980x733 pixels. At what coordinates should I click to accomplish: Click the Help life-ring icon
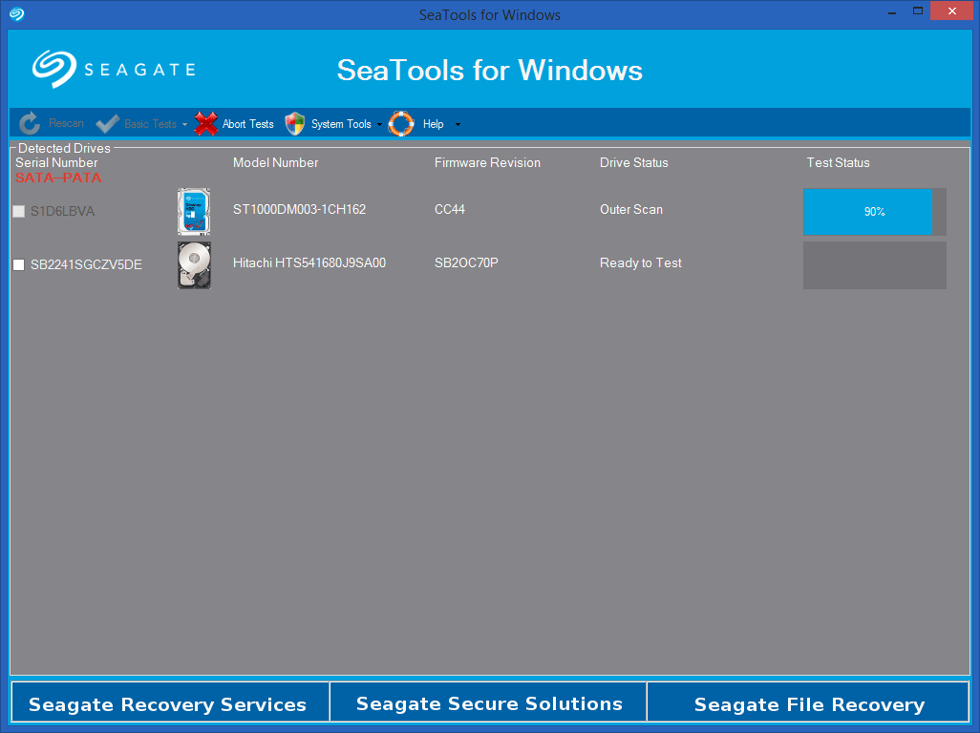tap(401, 123)
